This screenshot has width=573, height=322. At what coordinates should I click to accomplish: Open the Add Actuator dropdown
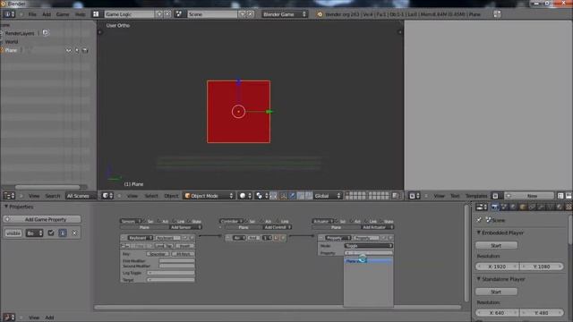tap(377, 227)
